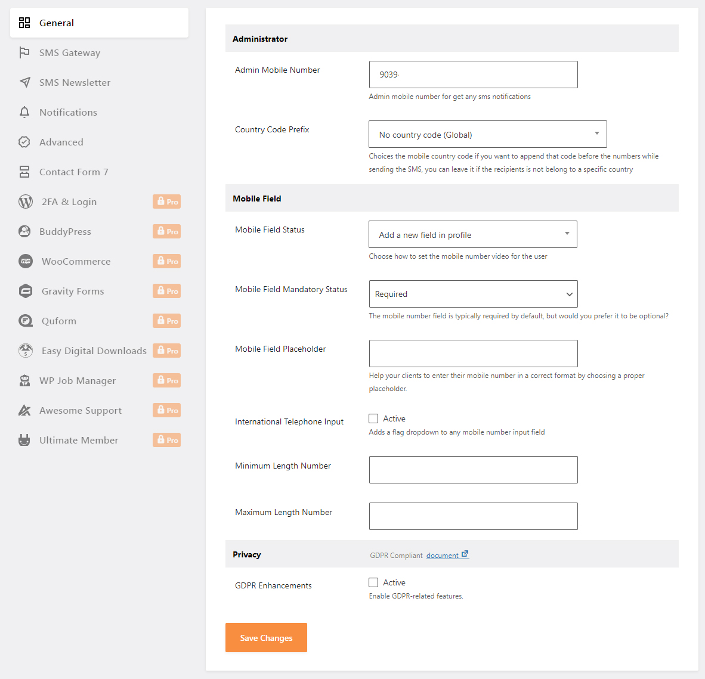Click the 2FA & Login WordPress icon
Image resolution: width=705 pixels, height=679 pixels.
coord(26,201)
